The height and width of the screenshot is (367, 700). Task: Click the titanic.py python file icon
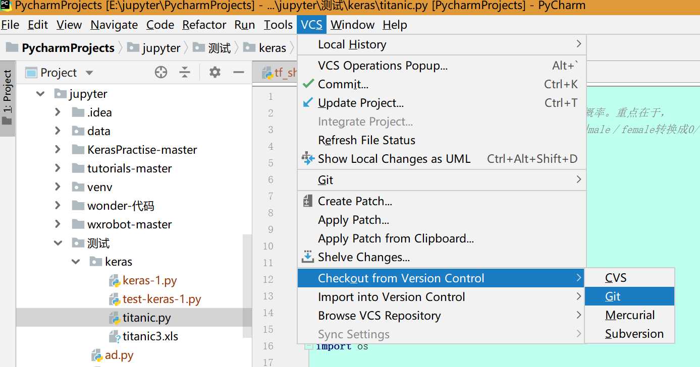(x=115, y=318)
